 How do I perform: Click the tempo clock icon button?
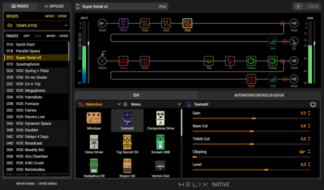[298, 6]
